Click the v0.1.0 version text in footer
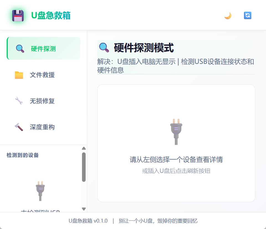The image size is (266, 229). point(101,221)
